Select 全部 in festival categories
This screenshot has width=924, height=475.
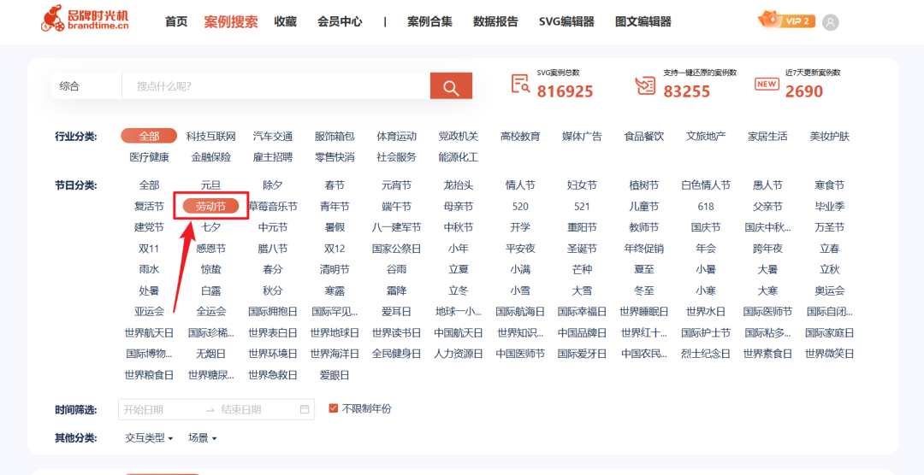tap(149, 185)
